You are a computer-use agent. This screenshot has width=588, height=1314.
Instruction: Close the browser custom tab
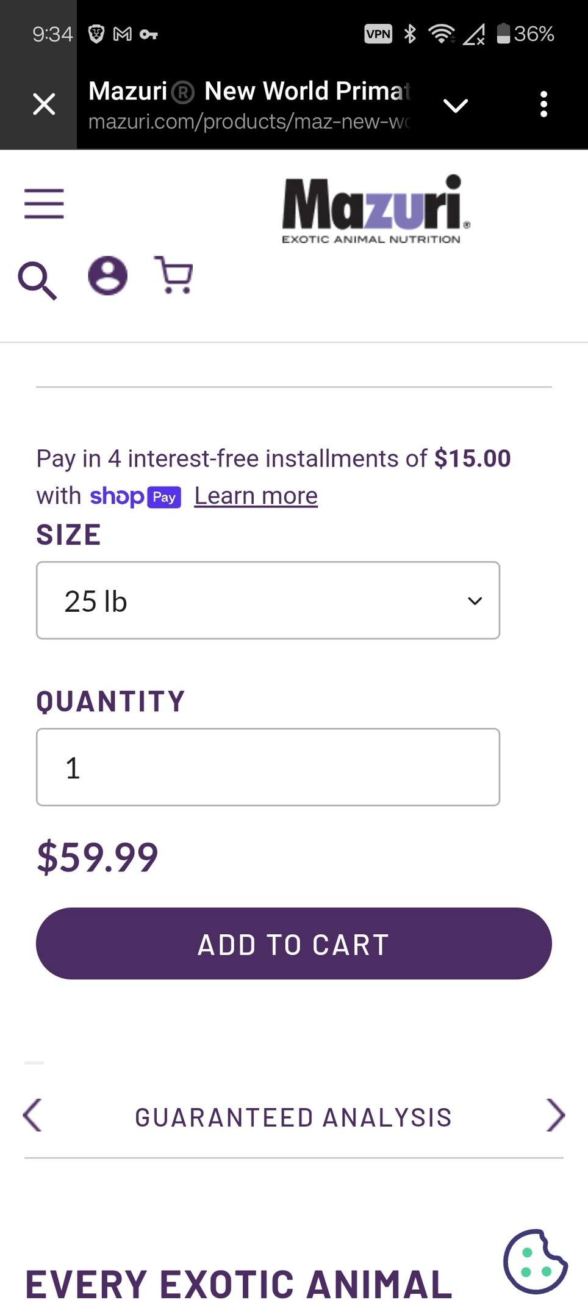[44, 104]
